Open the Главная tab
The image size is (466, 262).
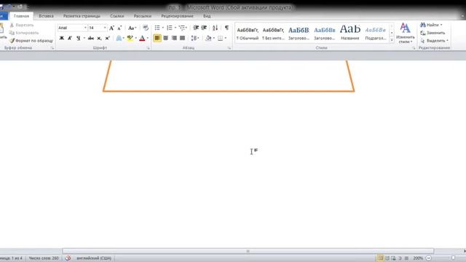(x=21, y=16)
